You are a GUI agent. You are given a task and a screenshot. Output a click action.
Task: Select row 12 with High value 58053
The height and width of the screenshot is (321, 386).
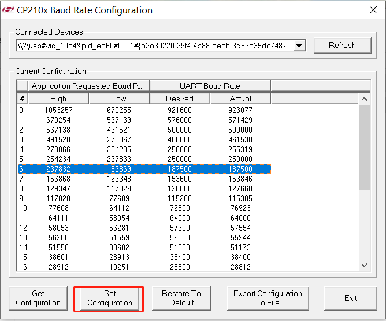click(x=144, y=228)
